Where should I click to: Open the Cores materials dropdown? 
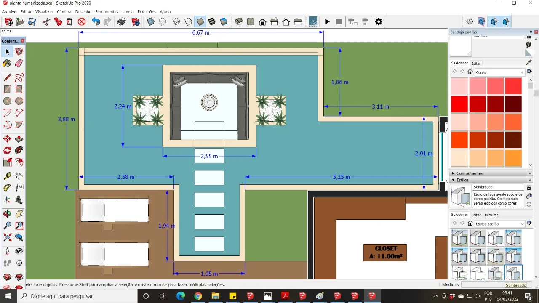click(499, 72)
